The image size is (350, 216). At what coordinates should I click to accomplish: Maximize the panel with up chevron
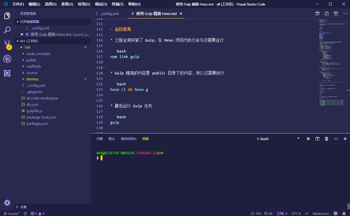(336, 139)
